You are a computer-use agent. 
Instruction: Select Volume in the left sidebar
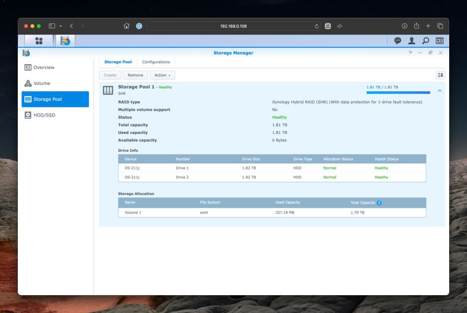[42, 83]
